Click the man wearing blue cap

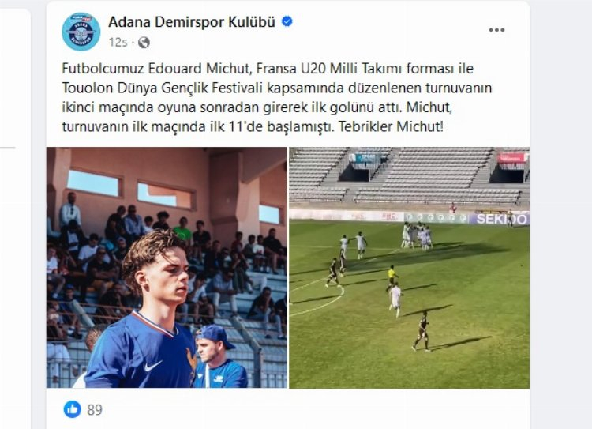point(220,356)
